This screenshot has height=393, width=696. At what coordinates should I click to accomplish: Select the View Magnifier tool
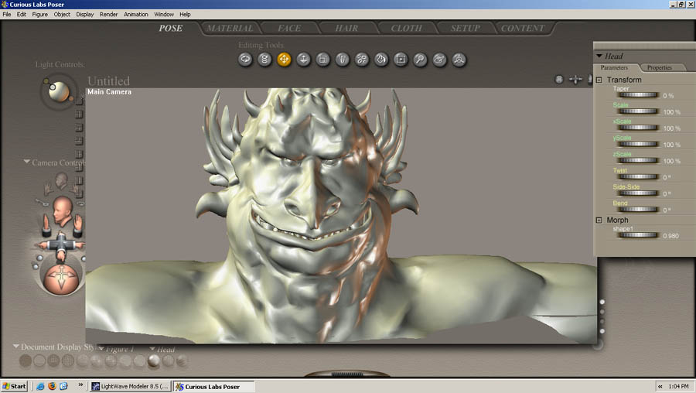pyautogui.click(x=420, y=59)
